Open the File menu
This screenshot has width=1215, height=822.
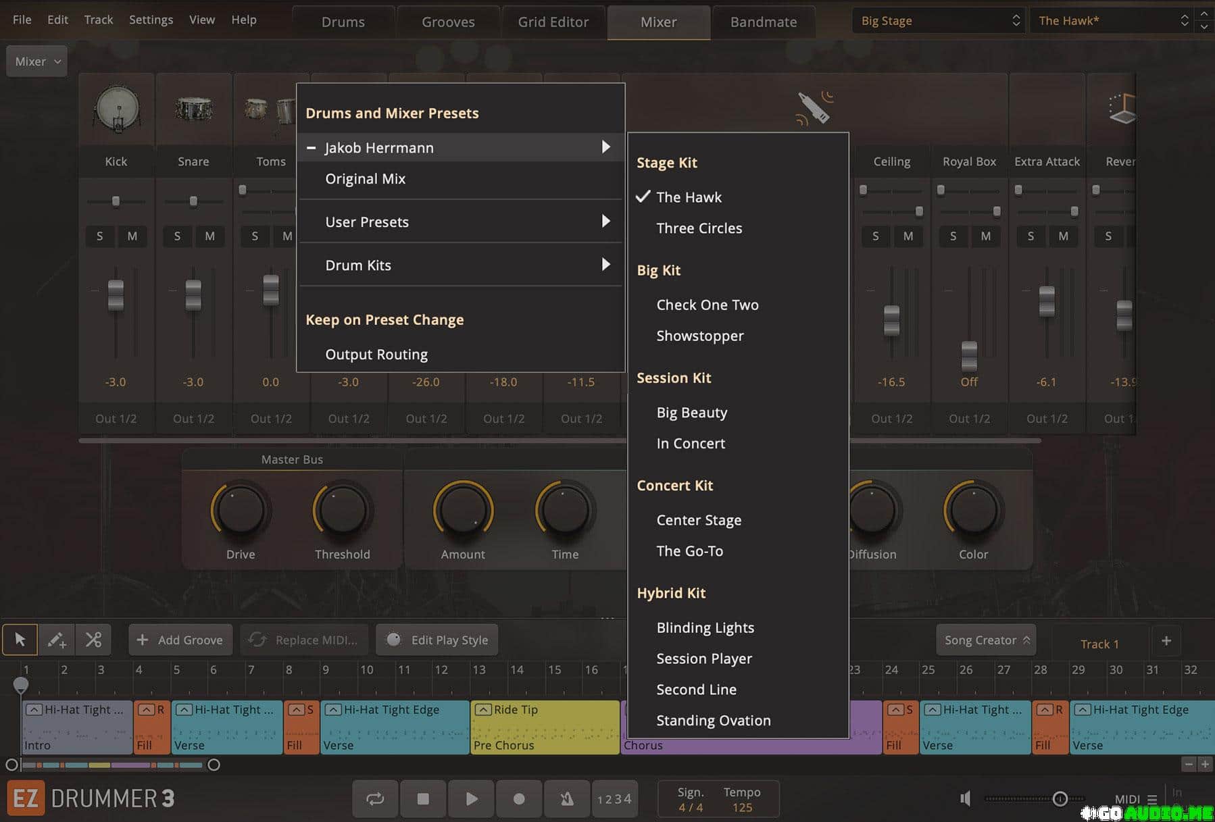[22, 20]
